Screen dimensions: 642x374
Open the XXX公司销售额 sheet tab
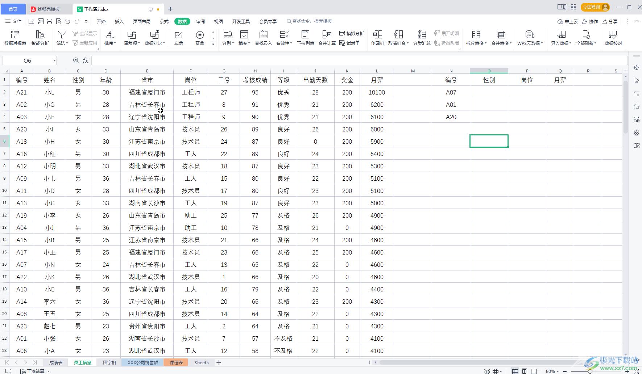tap(142, 362)
